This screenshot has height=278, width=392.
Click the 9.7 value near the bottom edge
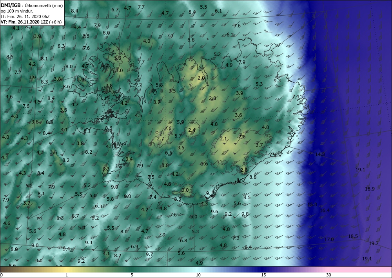point(149,254)
